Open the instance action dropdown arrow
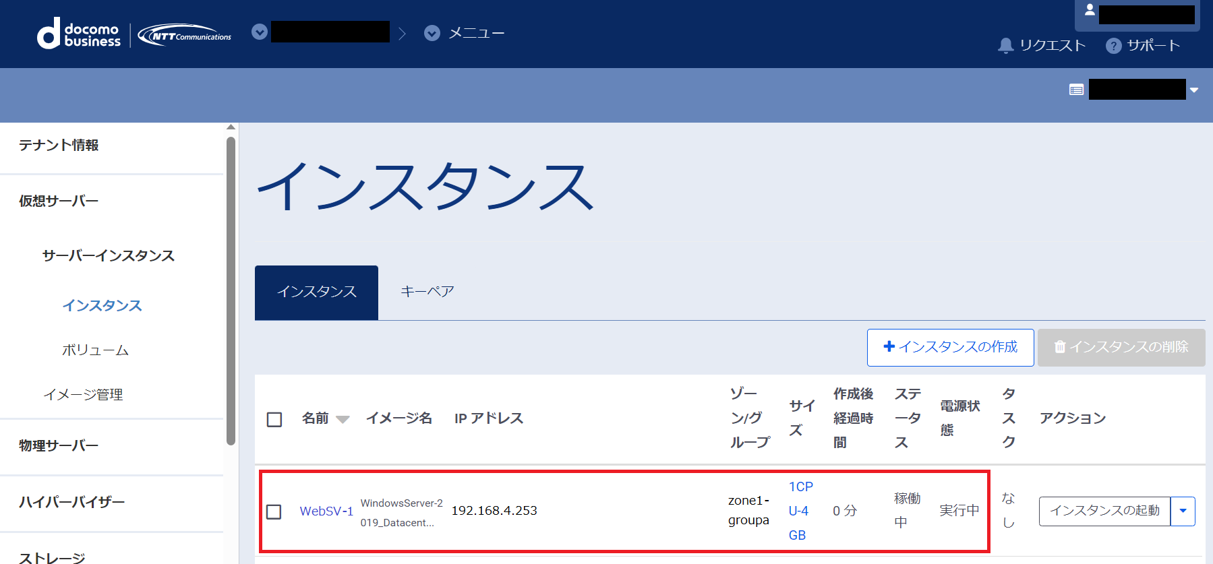1213x564 pixels. (1183, 511)
